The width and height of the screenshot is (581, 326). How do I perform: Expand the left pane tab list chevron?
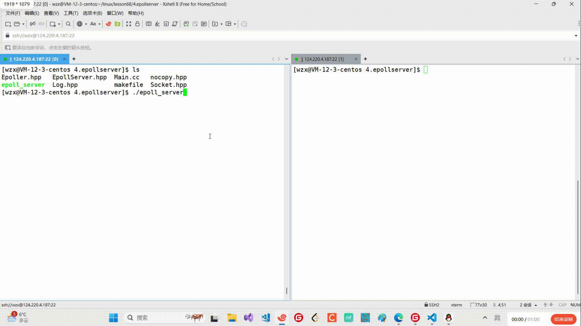(x=287, y=59)
